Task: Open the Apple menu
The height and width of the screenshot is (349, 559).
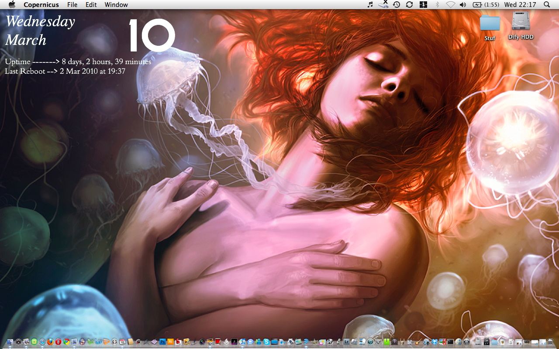Action: [x=12, y=4]
